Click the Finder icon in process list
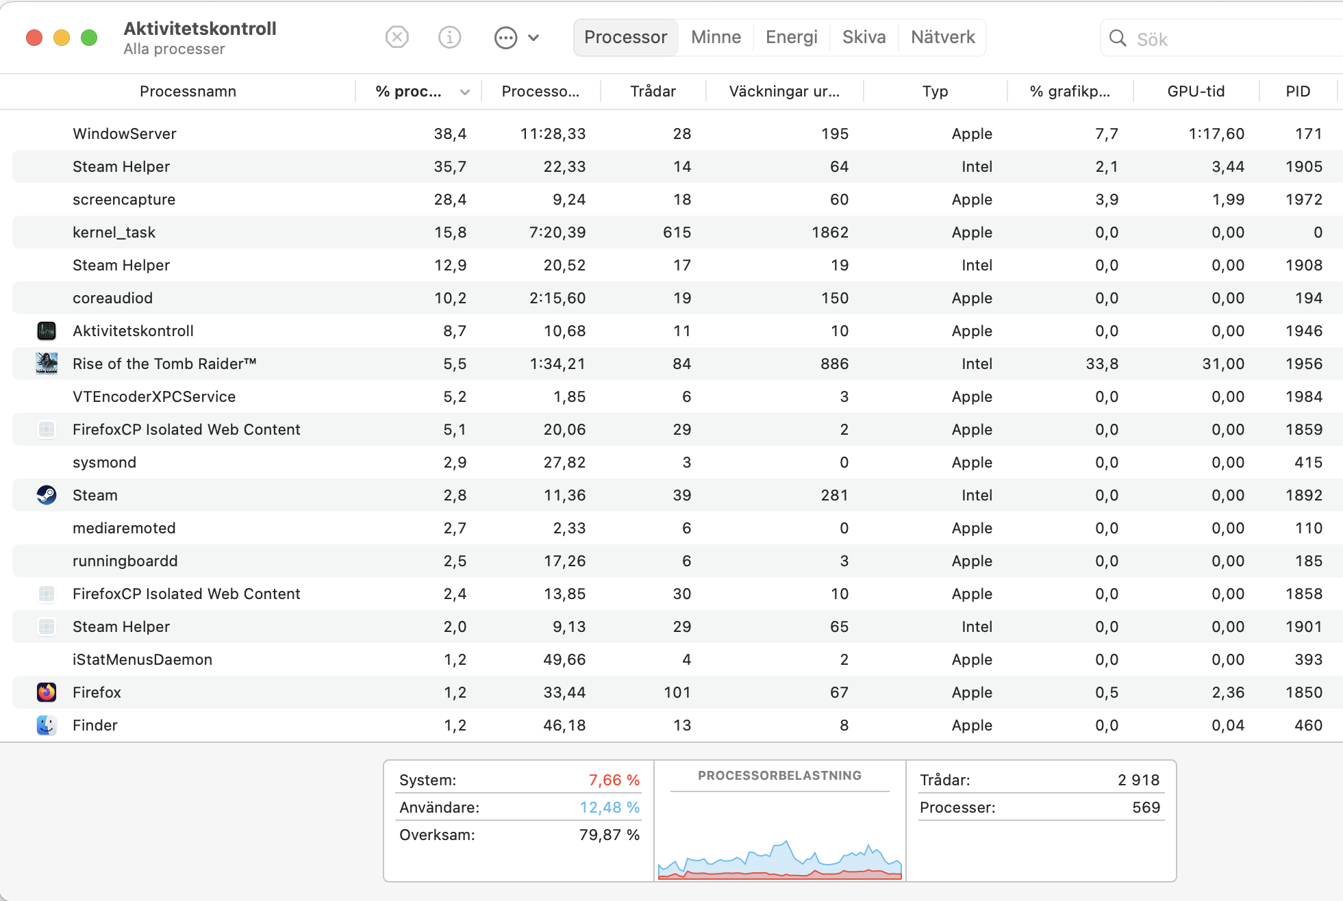 coord(47,725)
